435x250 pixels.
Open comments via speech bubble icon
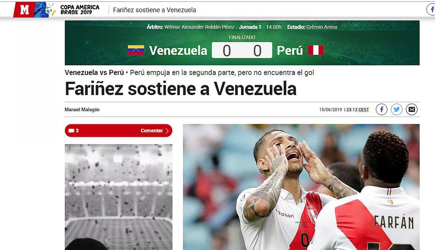coord(71,131)
